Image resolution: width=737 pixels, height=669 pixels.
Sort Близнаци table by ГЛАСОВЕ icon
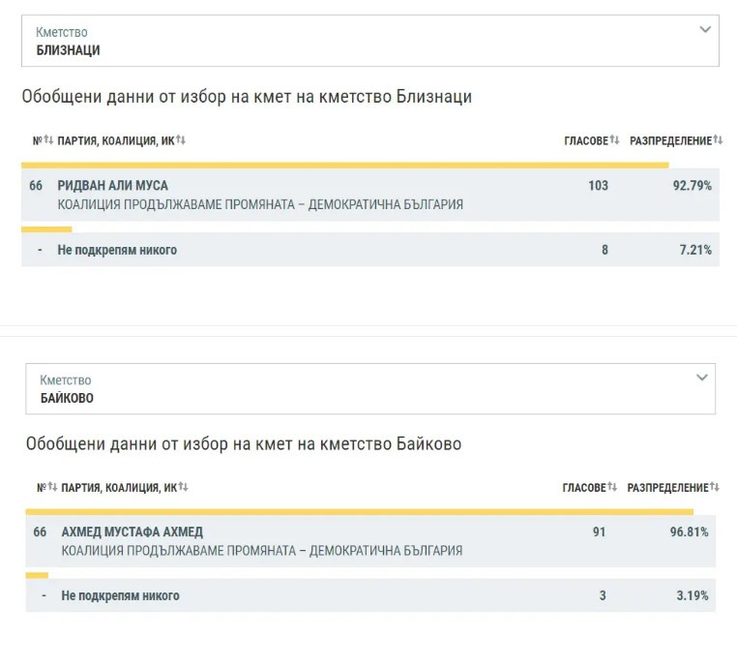tap(614, 141)
